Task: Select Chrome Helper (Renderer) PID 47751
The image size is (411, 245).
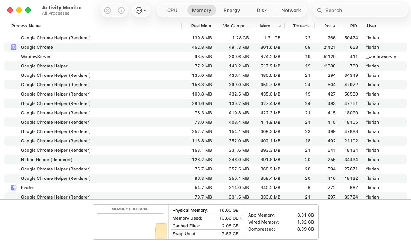Action: pos(206,103)
